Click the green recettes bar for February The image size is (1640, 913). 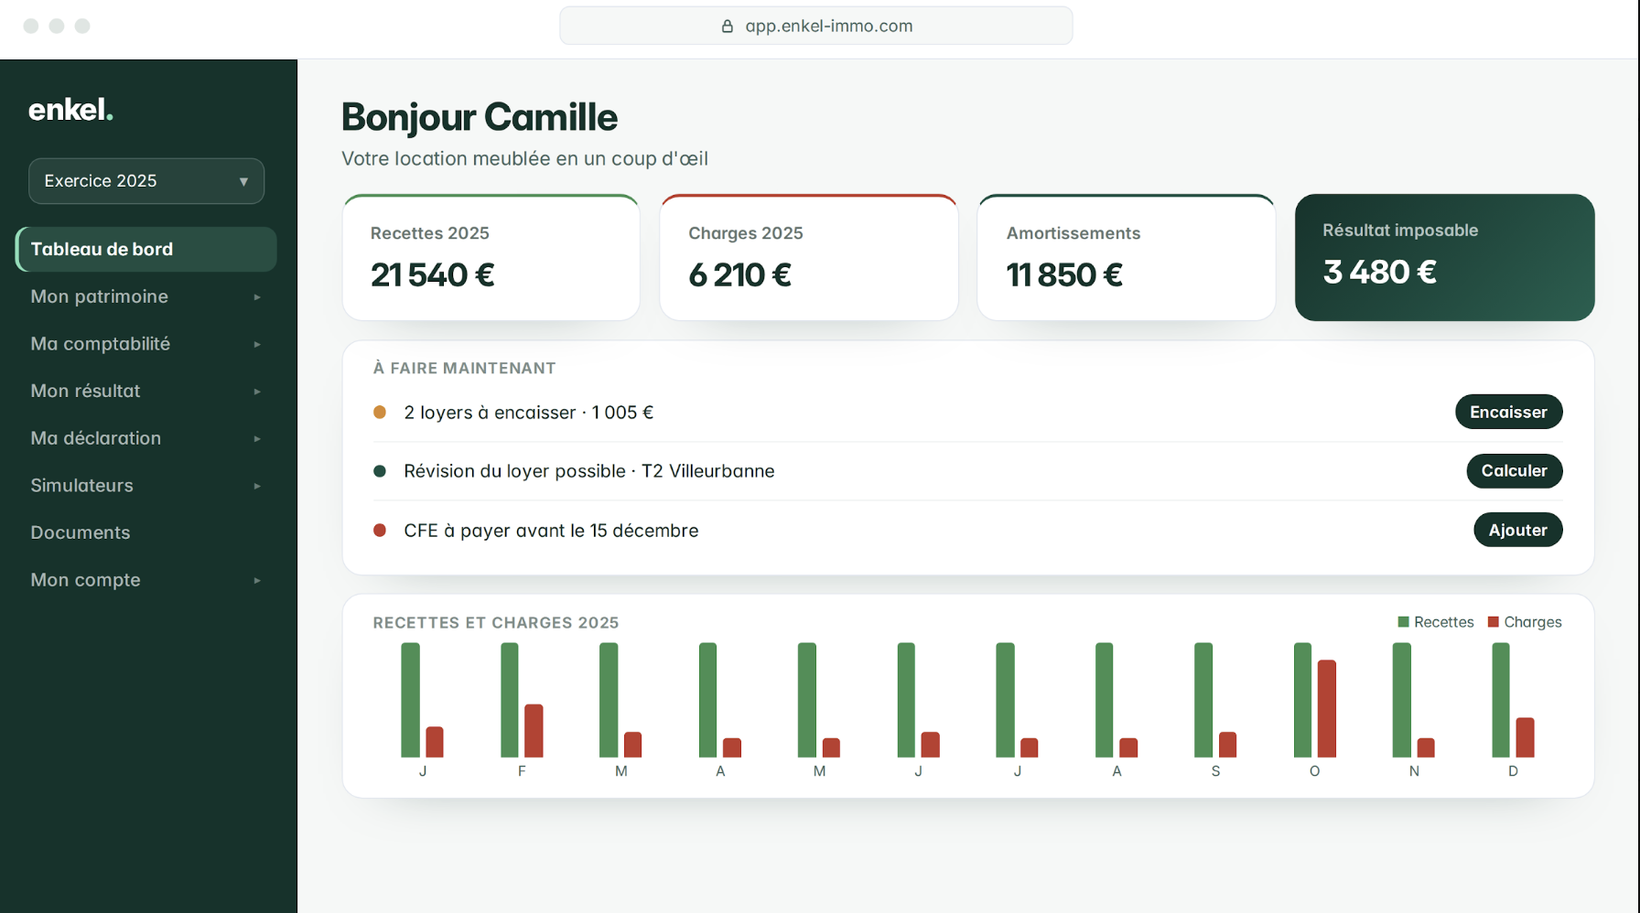point(510,700)
